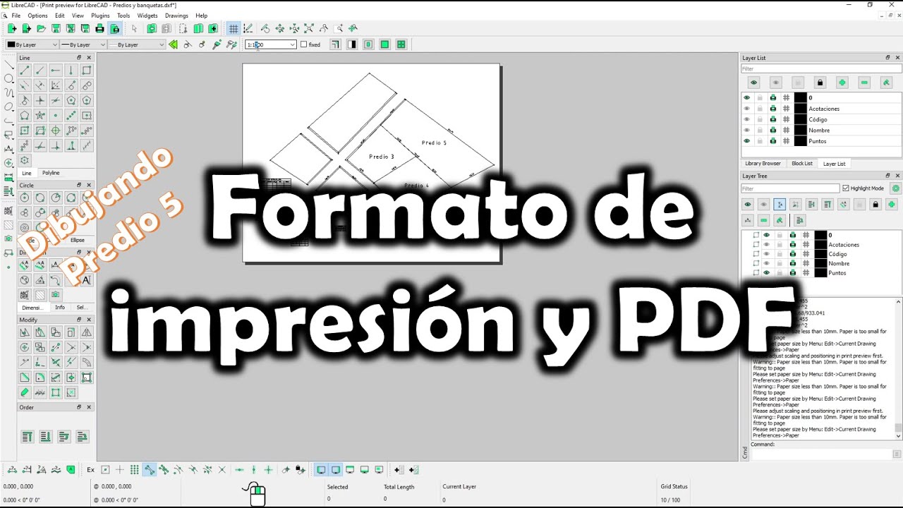Click the black color swatch of layer 0 in Layer List
Screen dimensions: 903x508
(x=800, y=97)
